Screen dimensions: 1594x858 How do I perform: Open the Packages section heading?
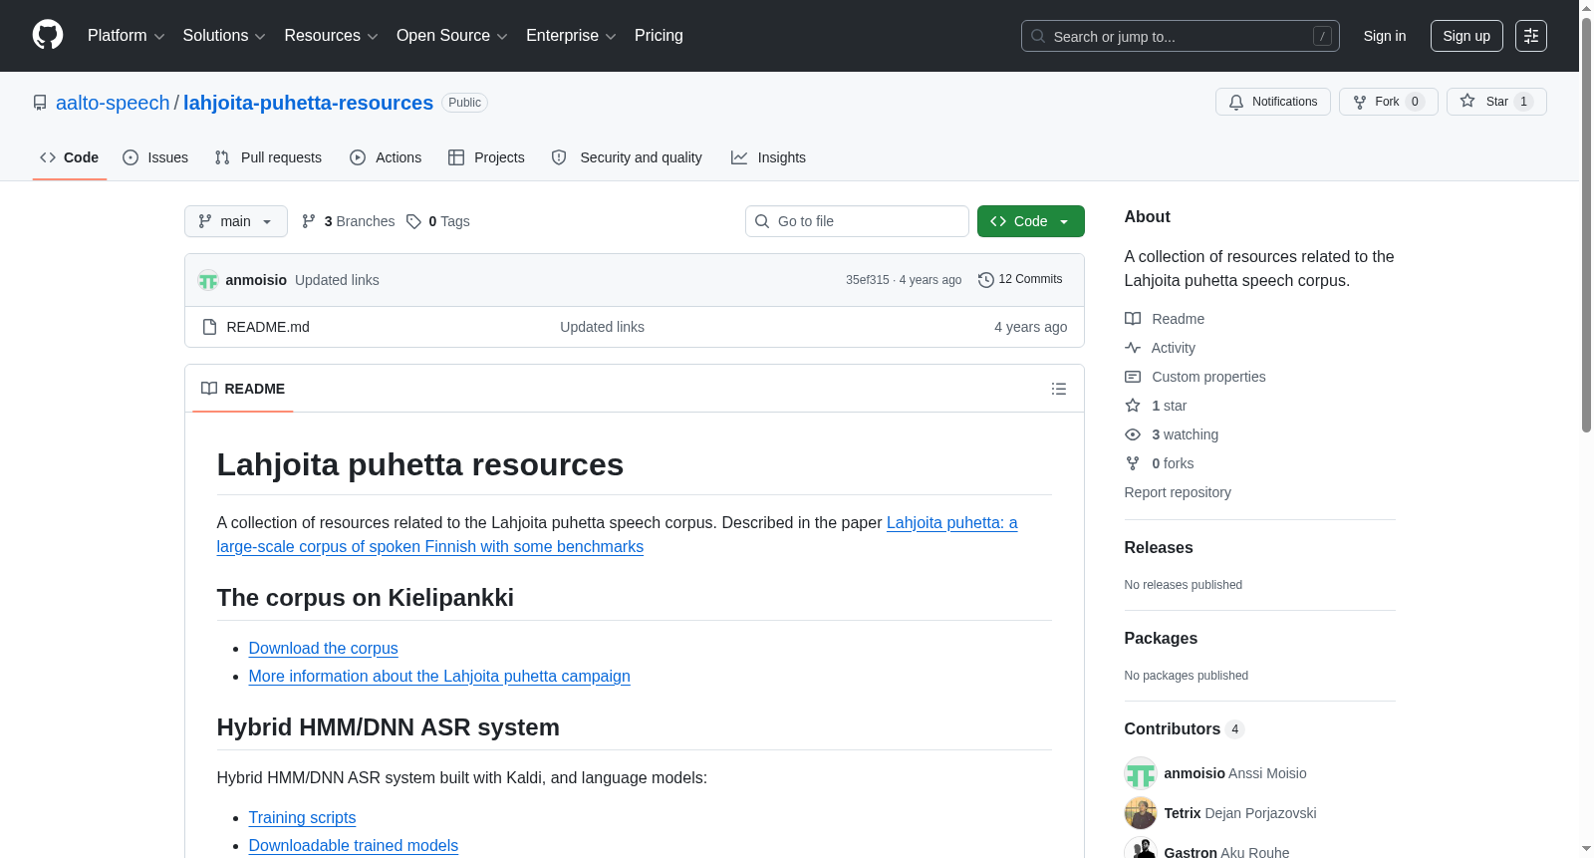(1161, 638)
